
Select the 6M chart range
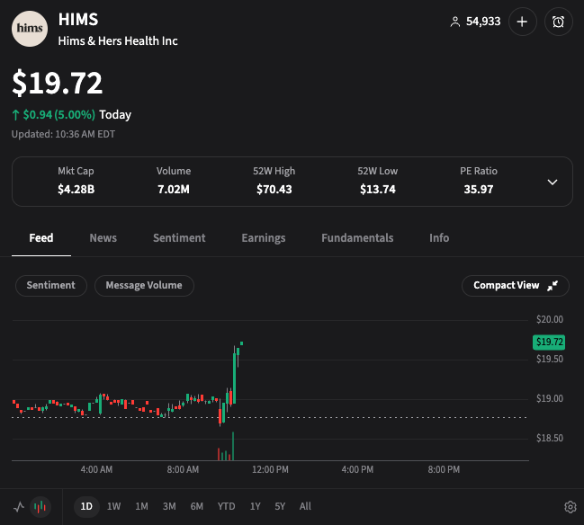(197, 506)
